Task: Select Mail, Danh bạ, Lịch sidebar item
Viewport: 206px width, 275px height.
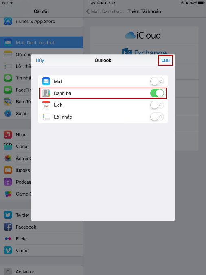Action: 42,42
